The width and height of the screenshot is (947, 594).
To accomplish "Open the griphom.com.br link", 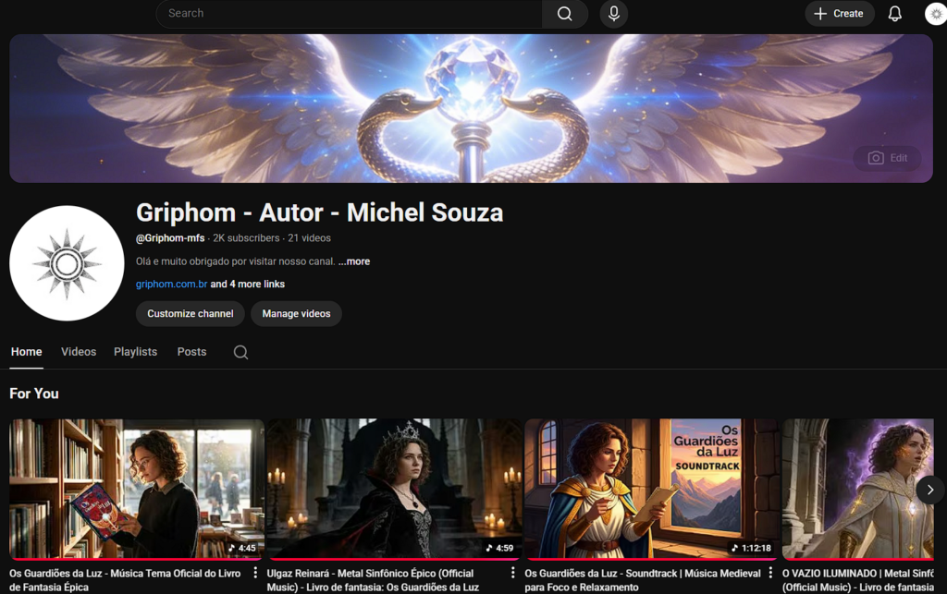I will (171, 284).
